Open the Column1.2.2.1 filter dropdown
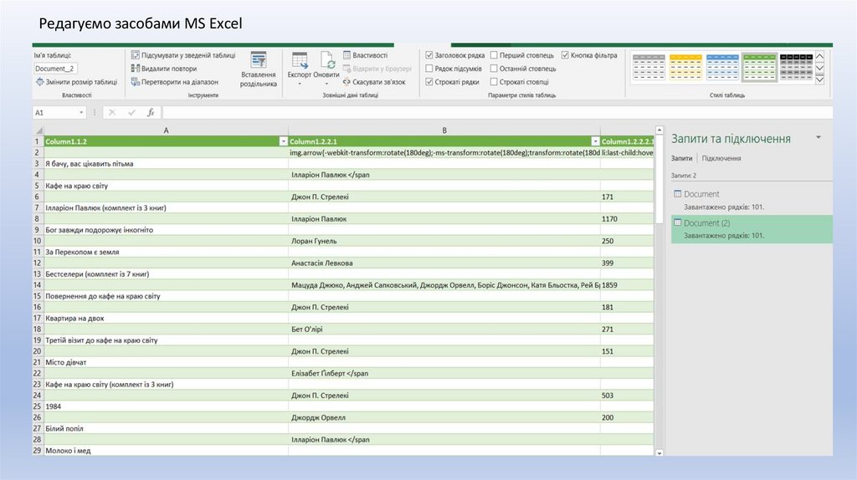857x480 pixels. tap(595, 141)
